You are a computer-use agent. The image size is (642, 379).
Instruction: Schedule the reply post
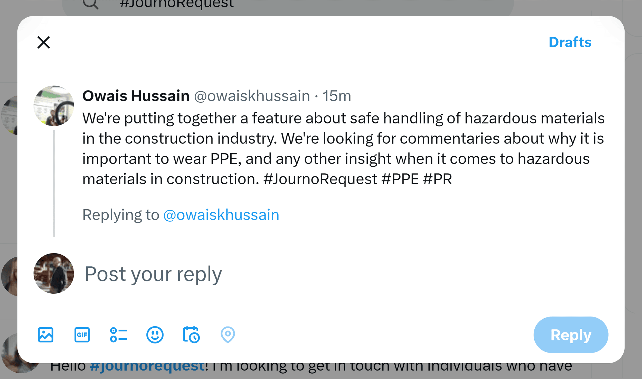point(191,335)
